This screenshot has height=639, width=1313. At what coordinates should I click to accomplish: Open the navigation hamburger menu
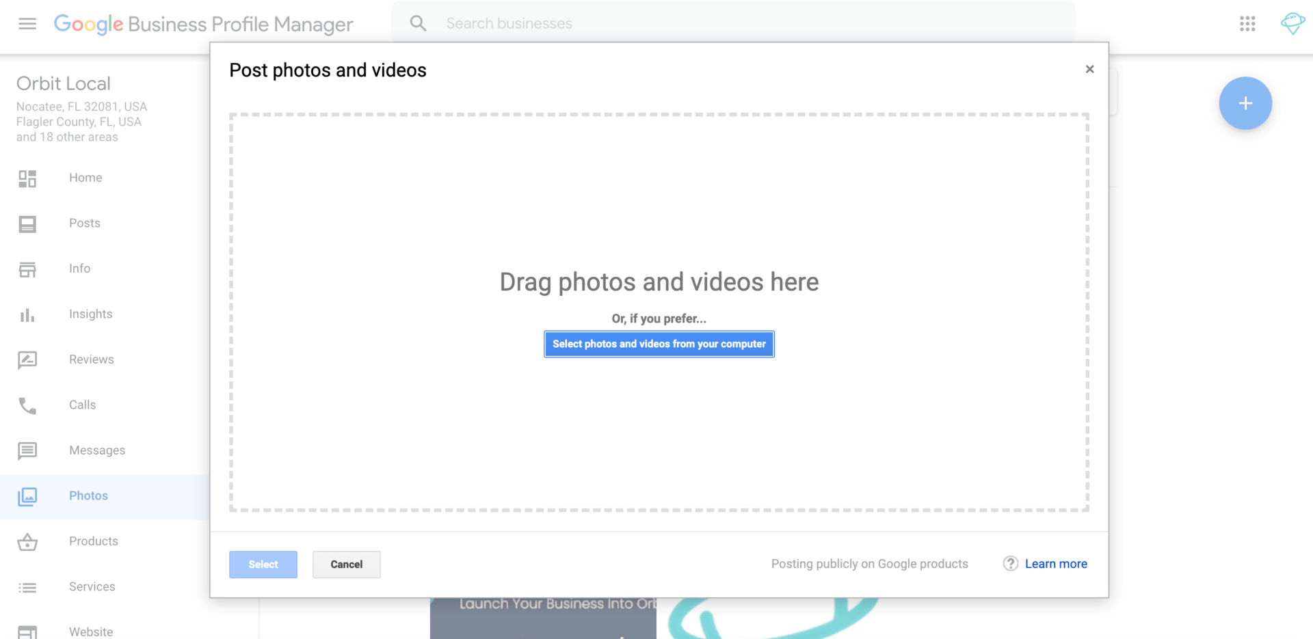(27, 23)
